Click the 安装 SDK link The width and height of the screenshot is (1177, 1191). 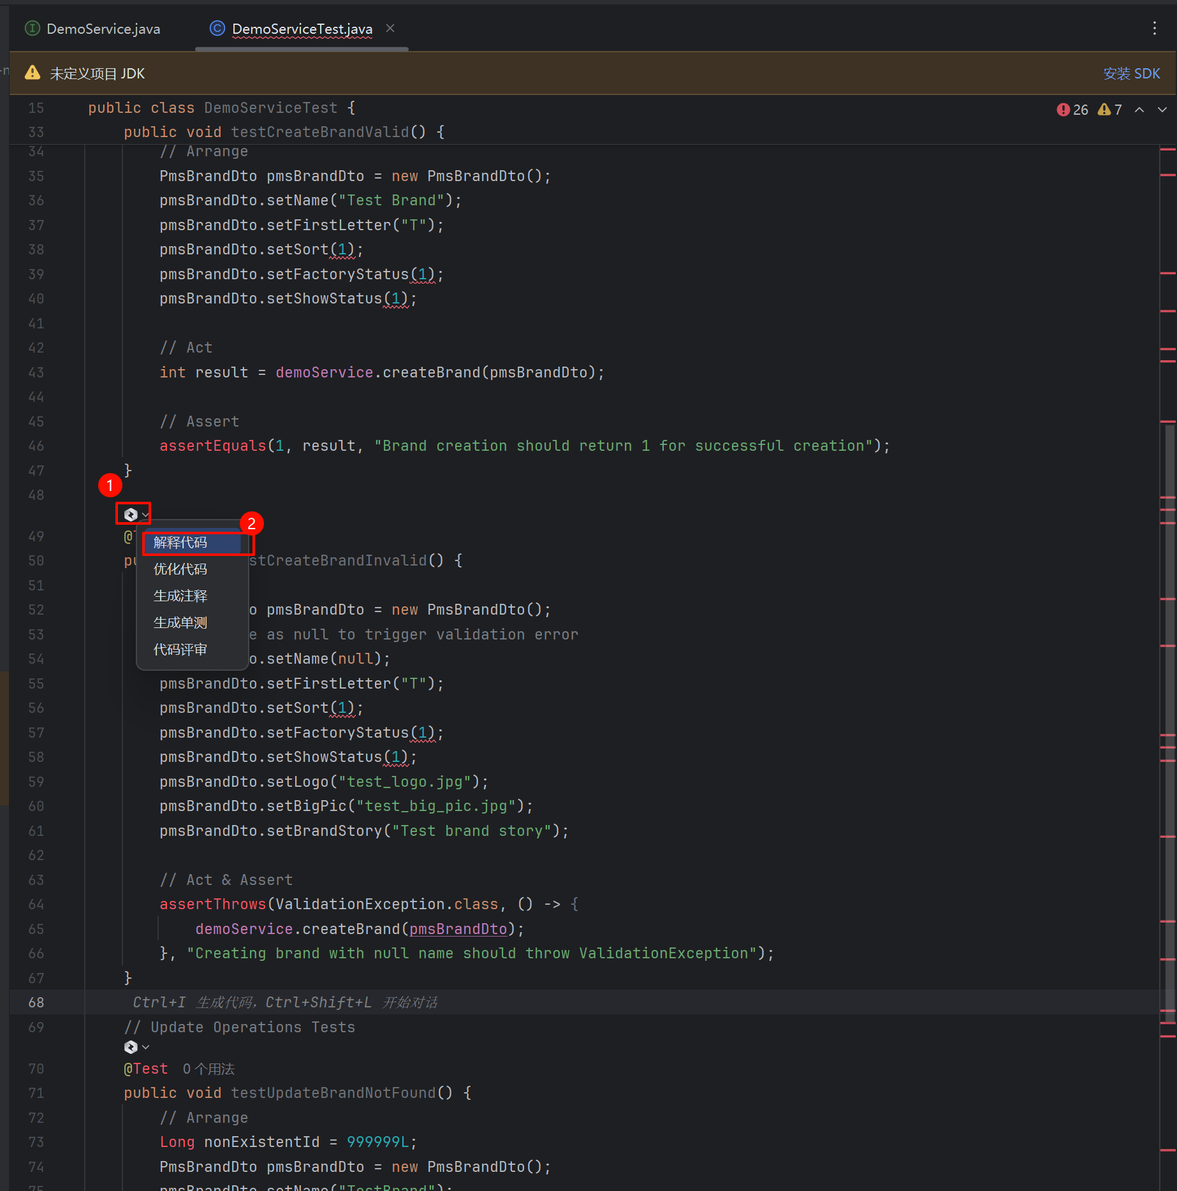click(1131, 73)
